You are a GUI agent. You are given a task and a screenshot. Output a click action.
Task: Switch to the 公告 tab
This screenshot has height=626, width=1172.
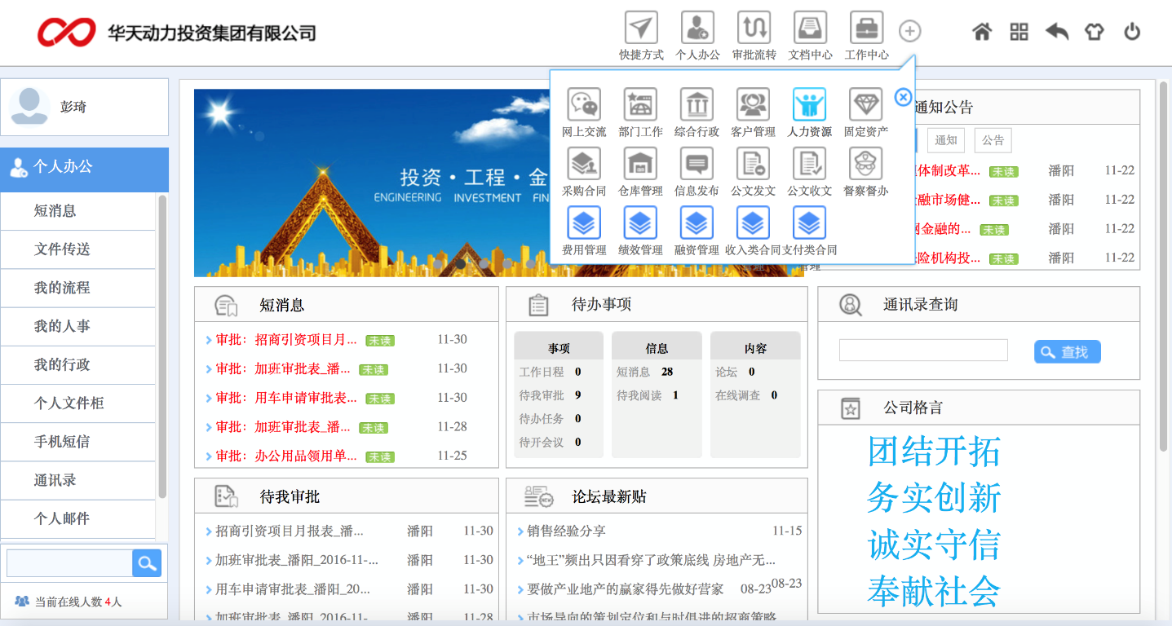(x=993, y=140)
